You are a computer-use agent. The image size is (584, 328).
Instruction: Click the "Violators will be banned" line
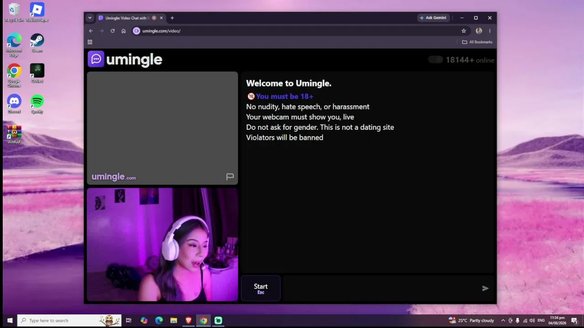pyautogui.click(x=285, y=138)
